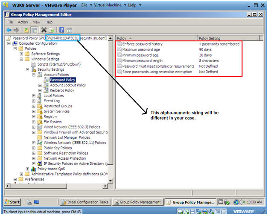Click the blue Help toolbar icon
This screenshot has height=215, width=268.
pyautogui.click(x=61, y=30)
